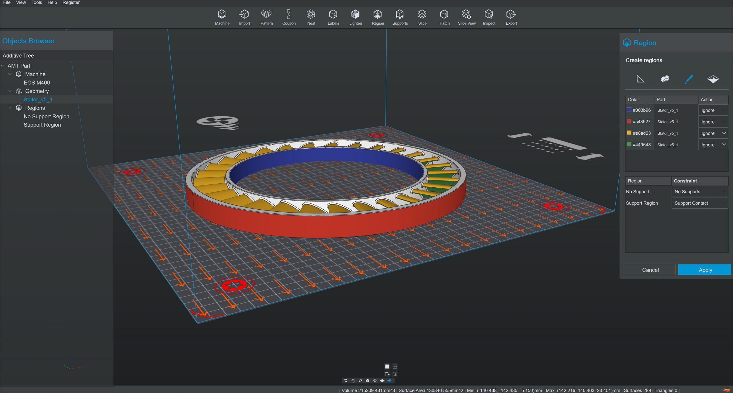Screen dimensions: 733x393
Task: Choose the angle region creation tool
Action: [x=640, y=79]
